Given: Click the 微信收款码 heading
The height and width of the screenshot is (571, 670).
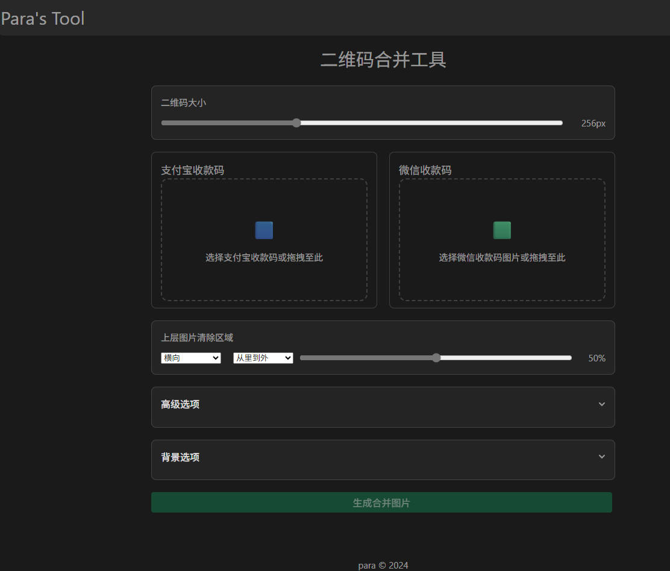Looking at the screenshot, I should [x=425, y=170].
